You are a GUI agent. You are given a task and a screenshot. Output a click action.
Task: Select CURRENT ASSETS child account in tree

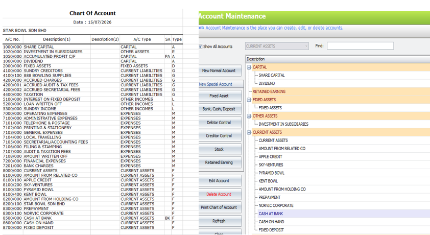coord(273,140)
